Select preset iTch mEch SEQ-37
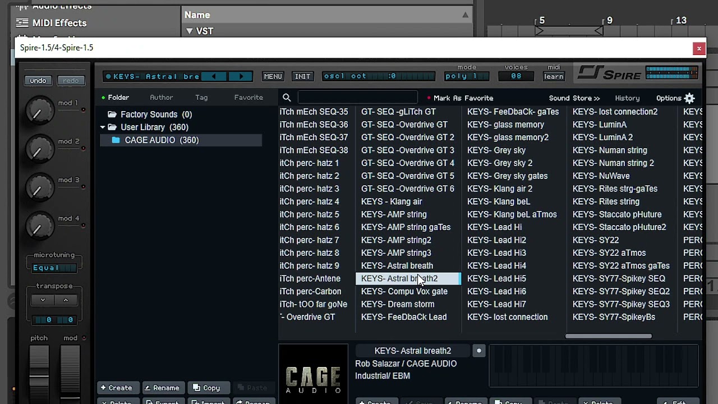718x404 pixels. tap(314, 137)
